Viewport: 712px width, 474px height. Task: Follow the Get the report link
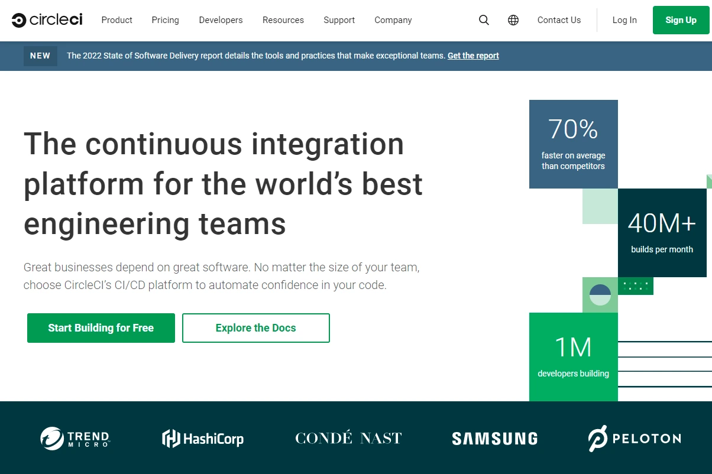473,56
